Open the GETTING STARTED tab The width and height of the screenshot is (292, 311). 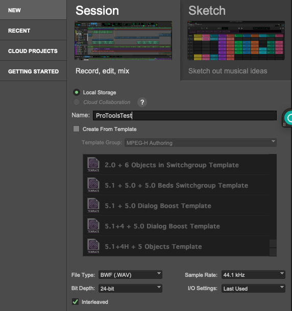click(x=33, y=71)
